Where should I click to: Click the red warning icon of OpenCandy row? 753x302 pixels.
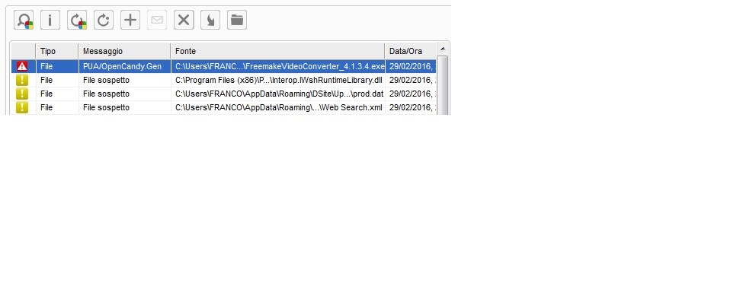pos(22,66)
